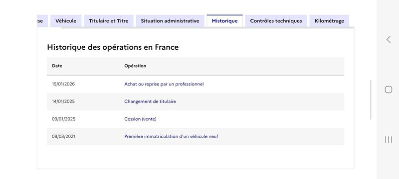Select the 15/01/2026 date cell
The image size is (399, 179).
[63, 84]
